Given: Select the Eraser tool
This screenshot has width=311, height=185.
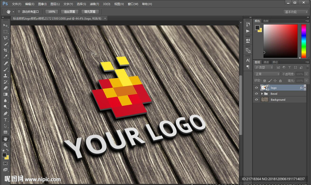Looking at the screenshot, I should (x=5, y=88).
